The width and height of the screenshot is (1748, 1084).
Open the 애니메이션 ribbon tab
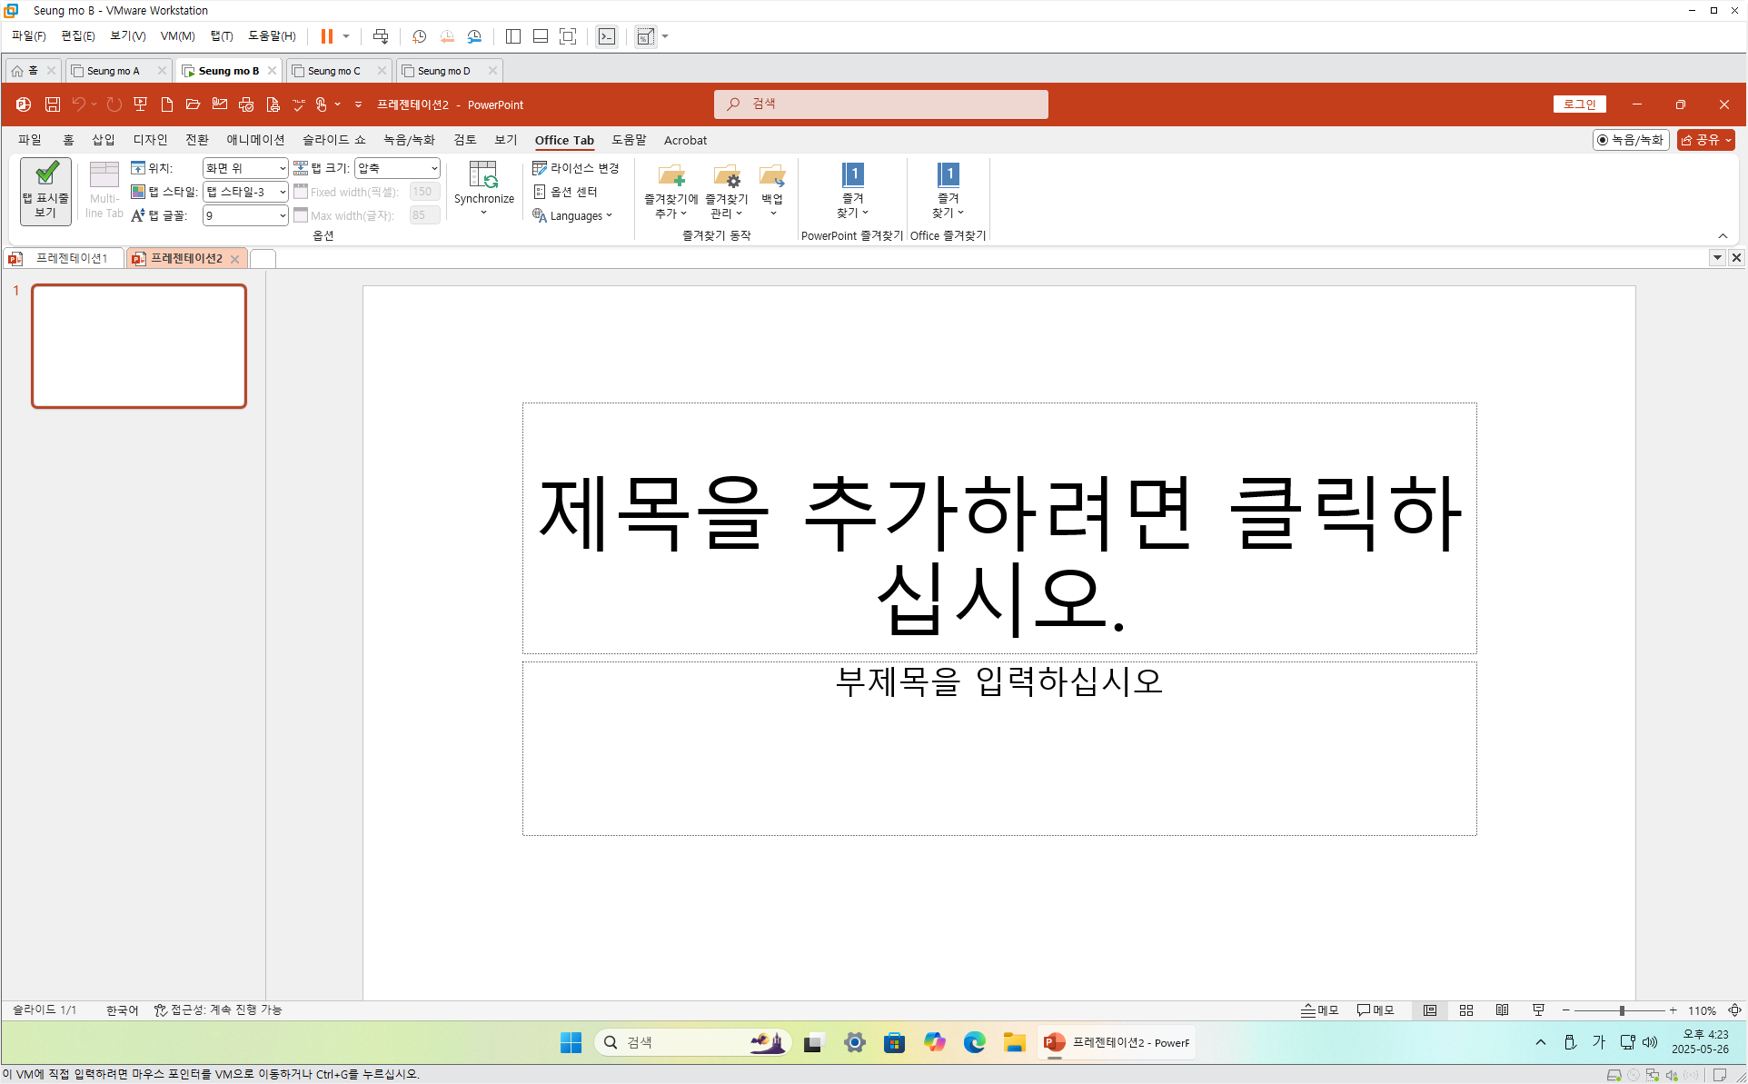pos(255,140)
